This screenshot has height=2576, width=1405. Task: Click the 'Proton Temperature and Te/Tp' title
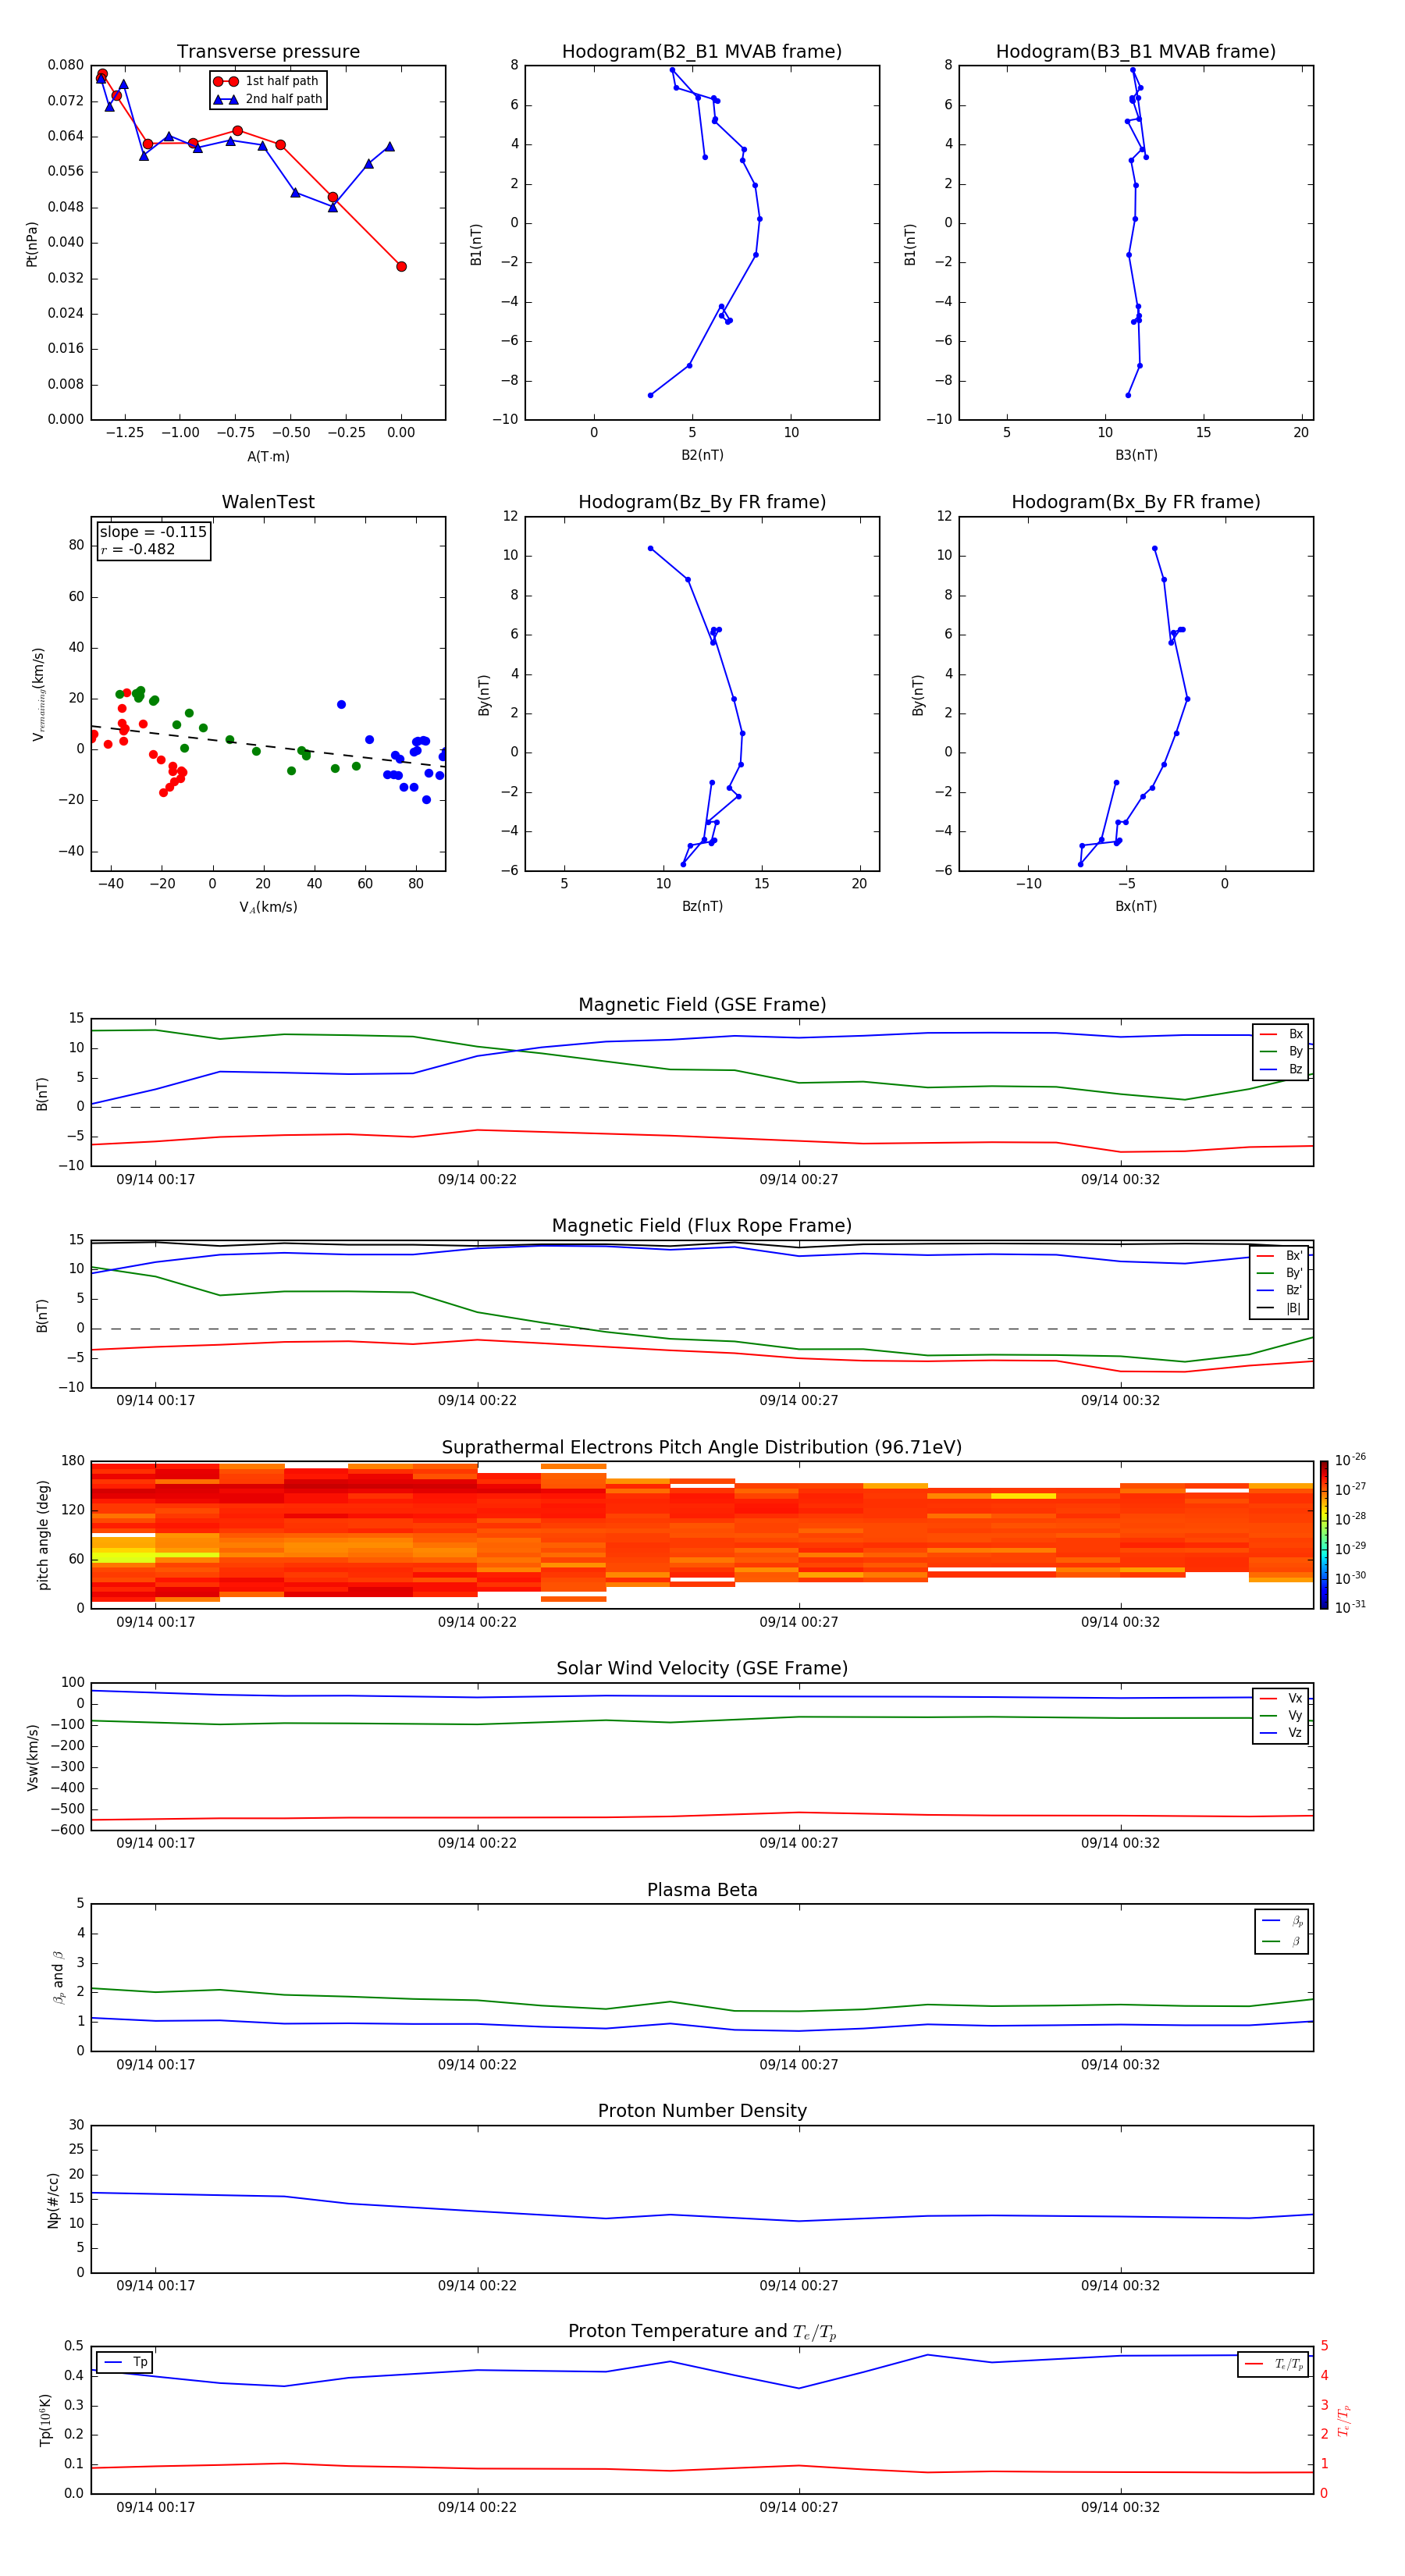coord(702,2331)
